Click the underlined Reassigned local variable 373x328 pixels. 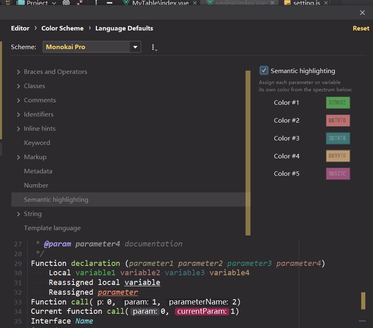point(142,283)
